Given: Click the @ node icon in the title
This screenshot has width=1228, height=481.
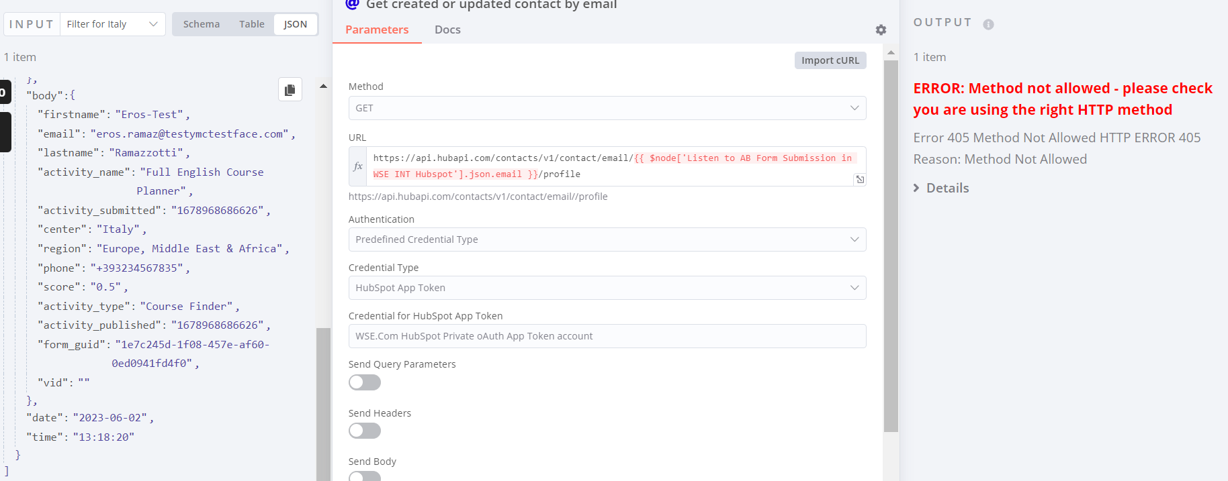Looking at the screenshot, I should (x=352, y=4).
